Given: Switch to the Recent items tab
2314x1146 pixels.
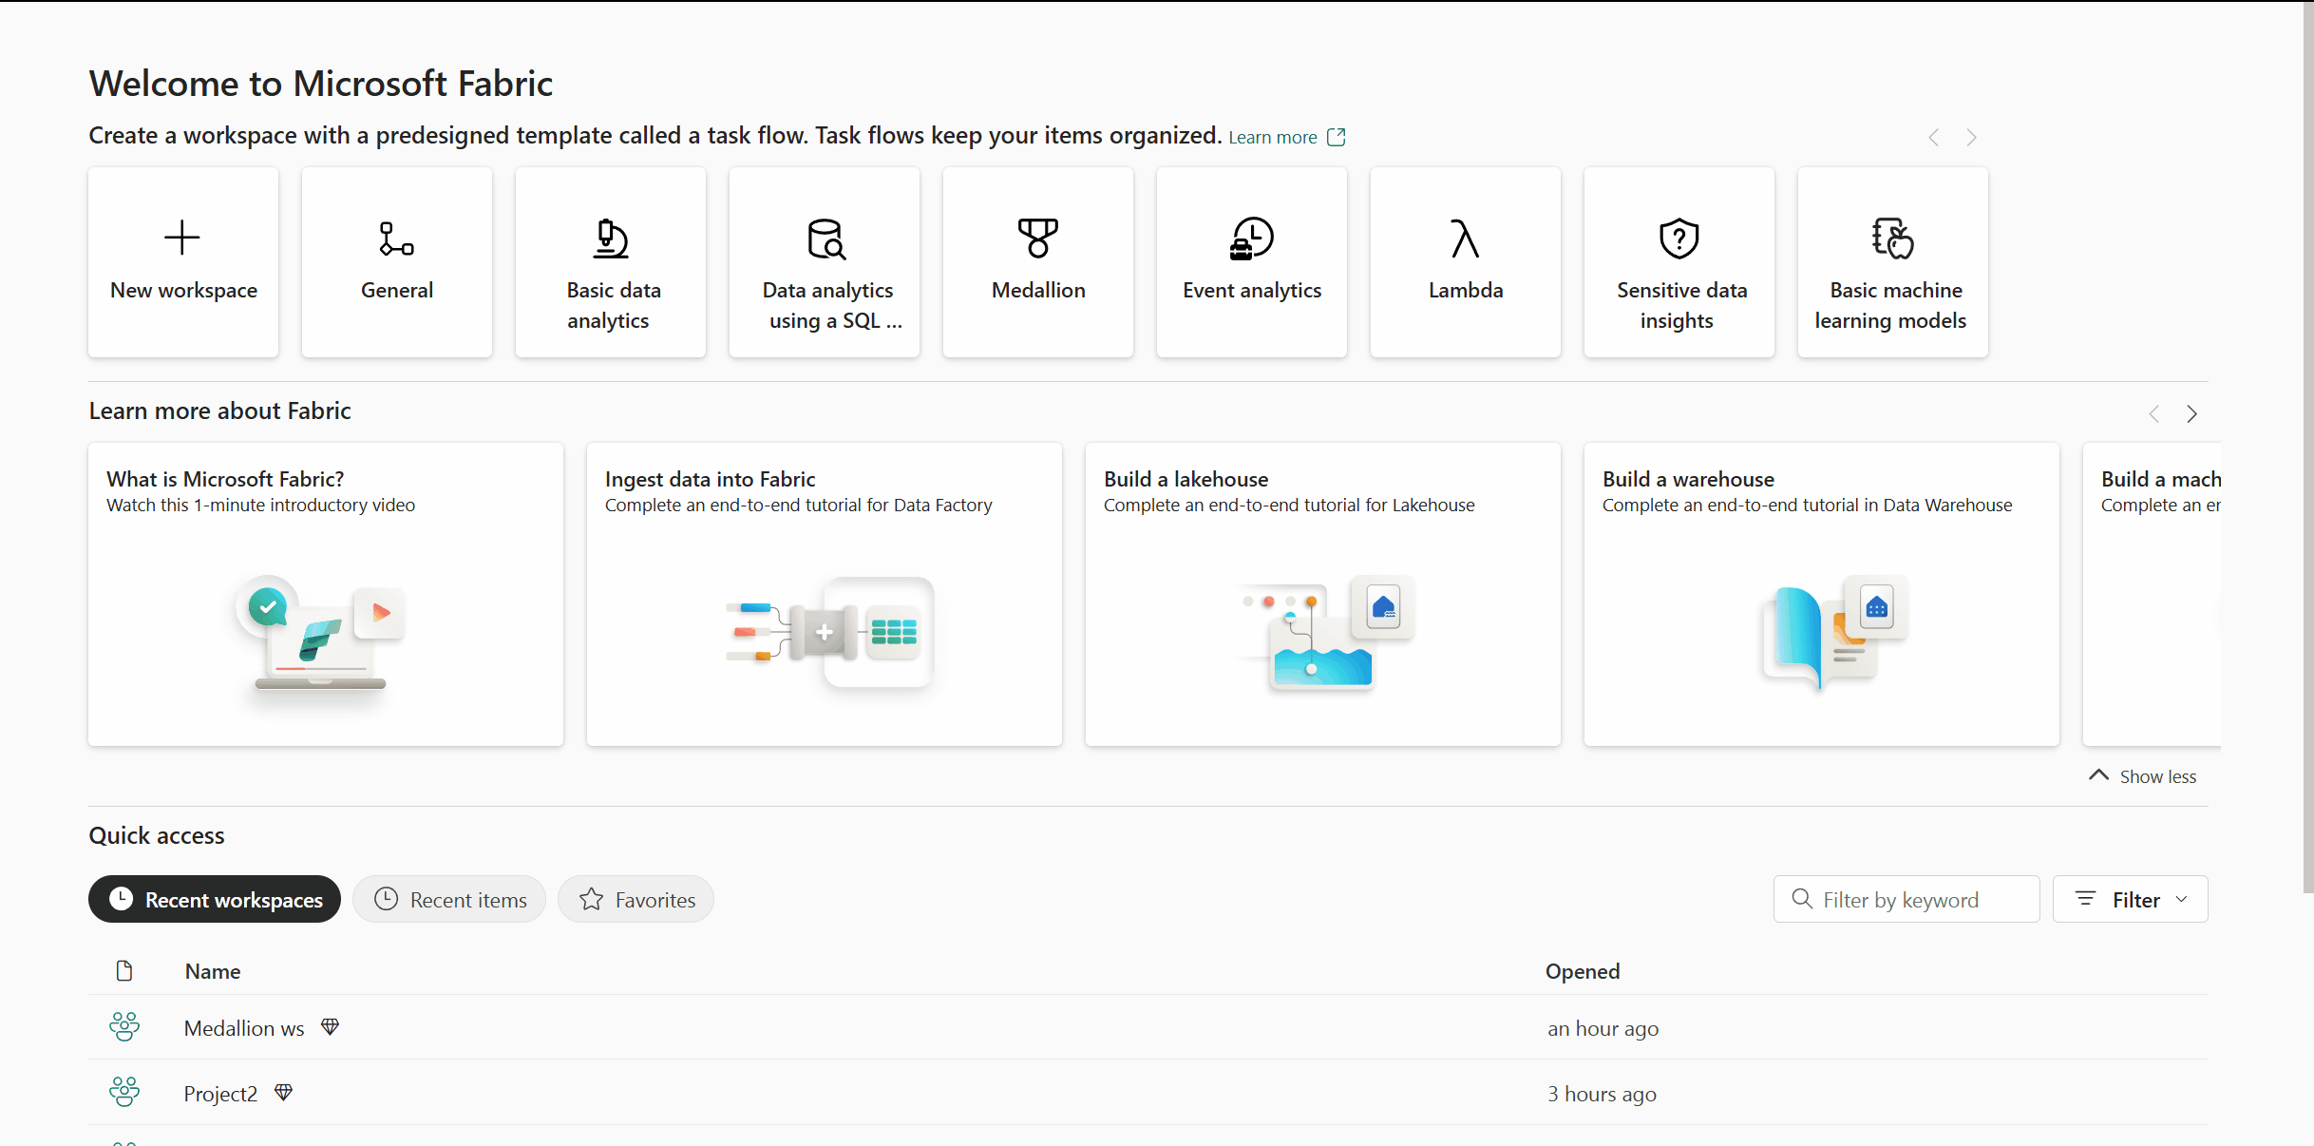Looking at the screenshot, I should pyautogui.click(x=449, y=899).
